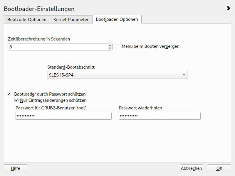
Task: Click the 'Zeitüberschreitung in Sekunden' label
Action: coord(39,39)
